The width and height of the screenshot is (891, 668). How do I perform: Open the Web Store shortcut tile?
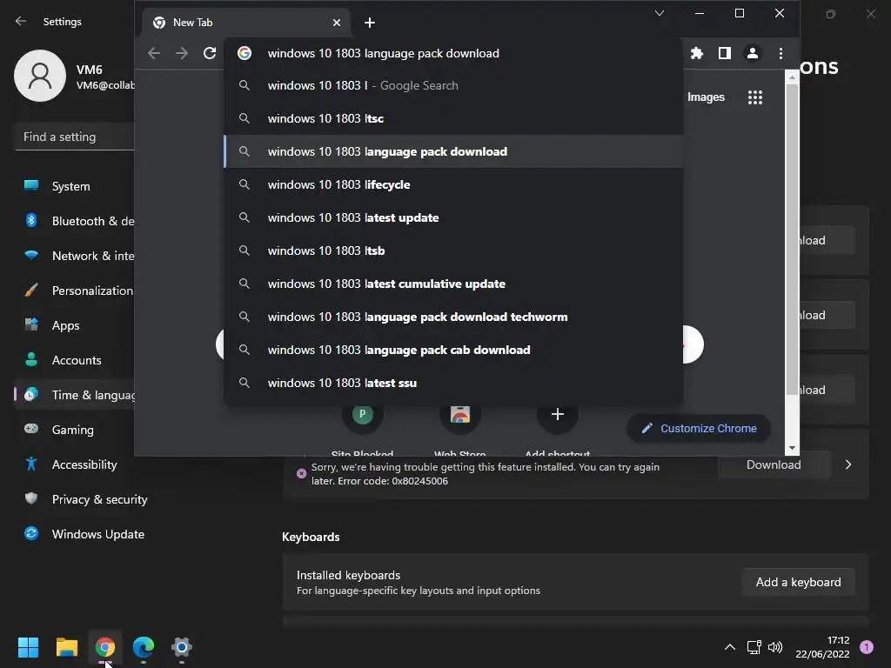460,415
